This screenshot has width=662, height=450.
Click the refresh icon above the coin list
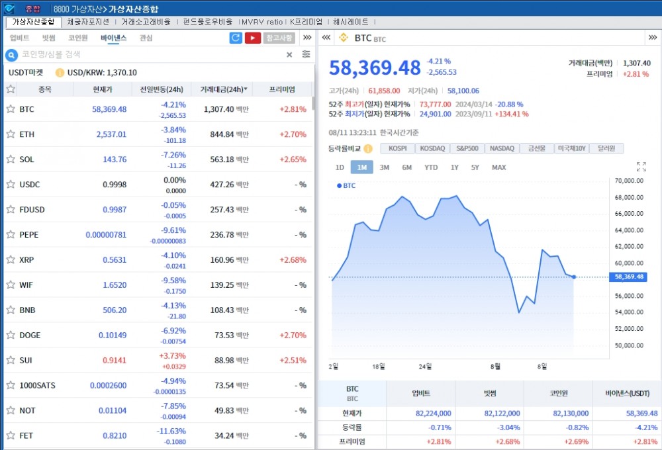(236, 38)
